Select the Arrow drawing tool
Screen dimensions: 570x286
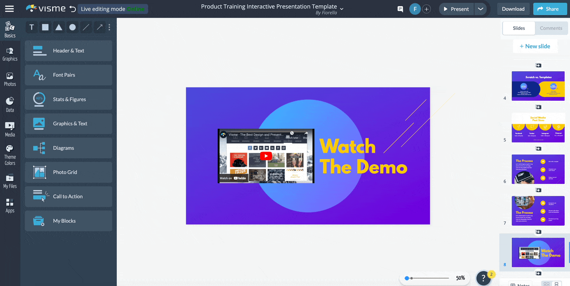pos(99,27)
